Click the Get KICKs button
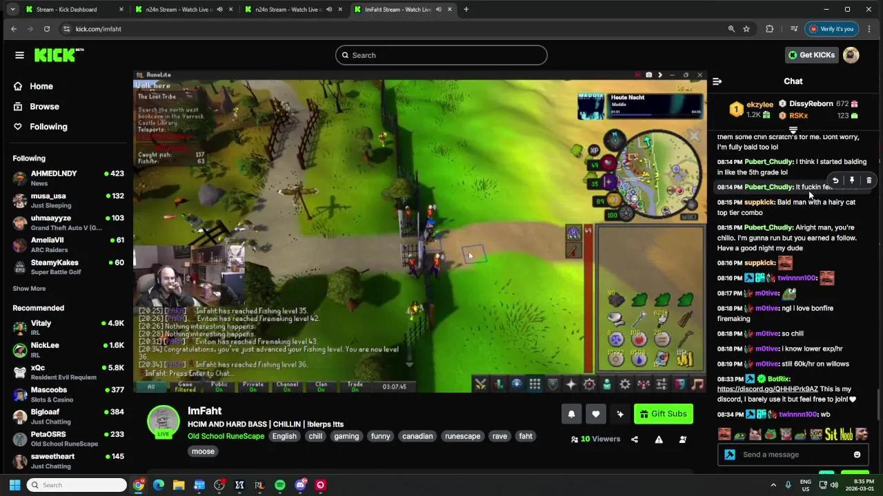The height and width of the screenshot is (496, 883). (x=812, y=55)
